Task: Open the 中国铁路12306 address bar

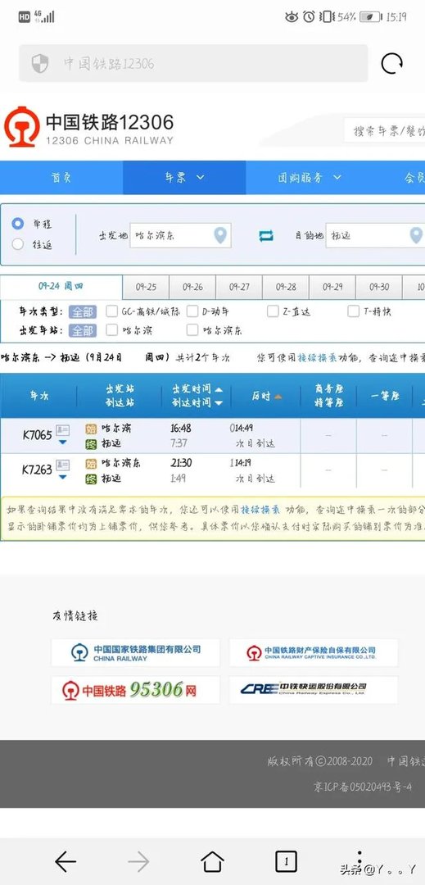Action: pos(193,63)
